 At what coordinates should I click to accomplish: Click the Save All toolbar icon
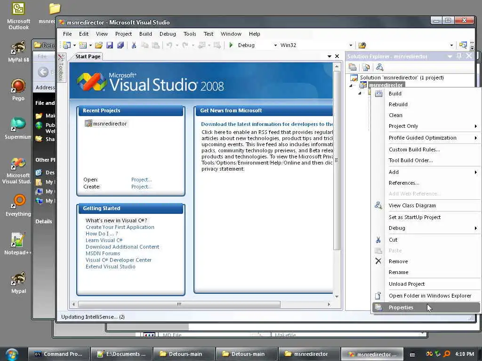(x=120, y=45)
